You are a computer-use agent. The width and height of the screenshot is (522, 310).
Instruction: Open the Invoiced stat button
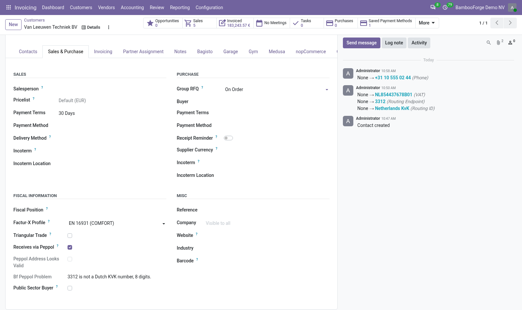tap(235, 23)
